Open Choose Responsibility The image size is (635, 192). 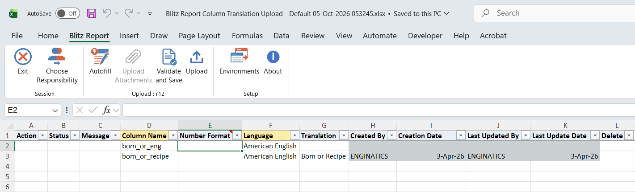click(57, 66)
